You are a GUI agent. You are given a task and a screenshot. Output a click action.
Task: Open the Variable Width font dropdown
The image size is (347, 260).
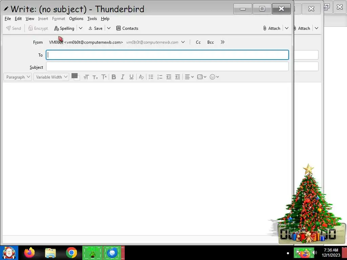pyautogui.click(x=51, y=77)
